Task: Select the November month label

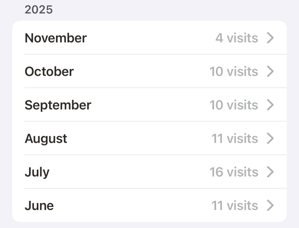Action: 55,38
